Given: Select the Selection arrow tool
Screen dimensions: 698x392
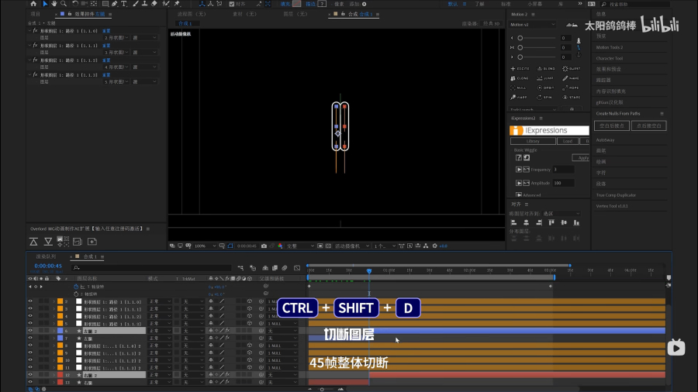Looking at the screenshot, I should coord(45,4).
